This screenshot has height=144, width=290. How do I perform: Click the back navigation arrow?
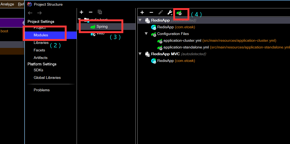tap(30, 13)
